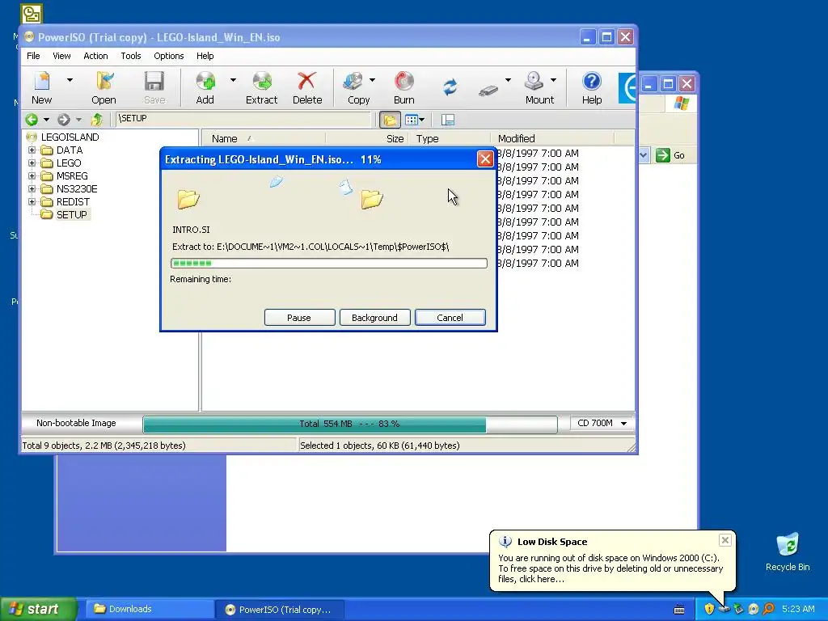The height and width of the screenshot is (621, 828).
Task: Open the Action menu
Action: coord(95,56)
